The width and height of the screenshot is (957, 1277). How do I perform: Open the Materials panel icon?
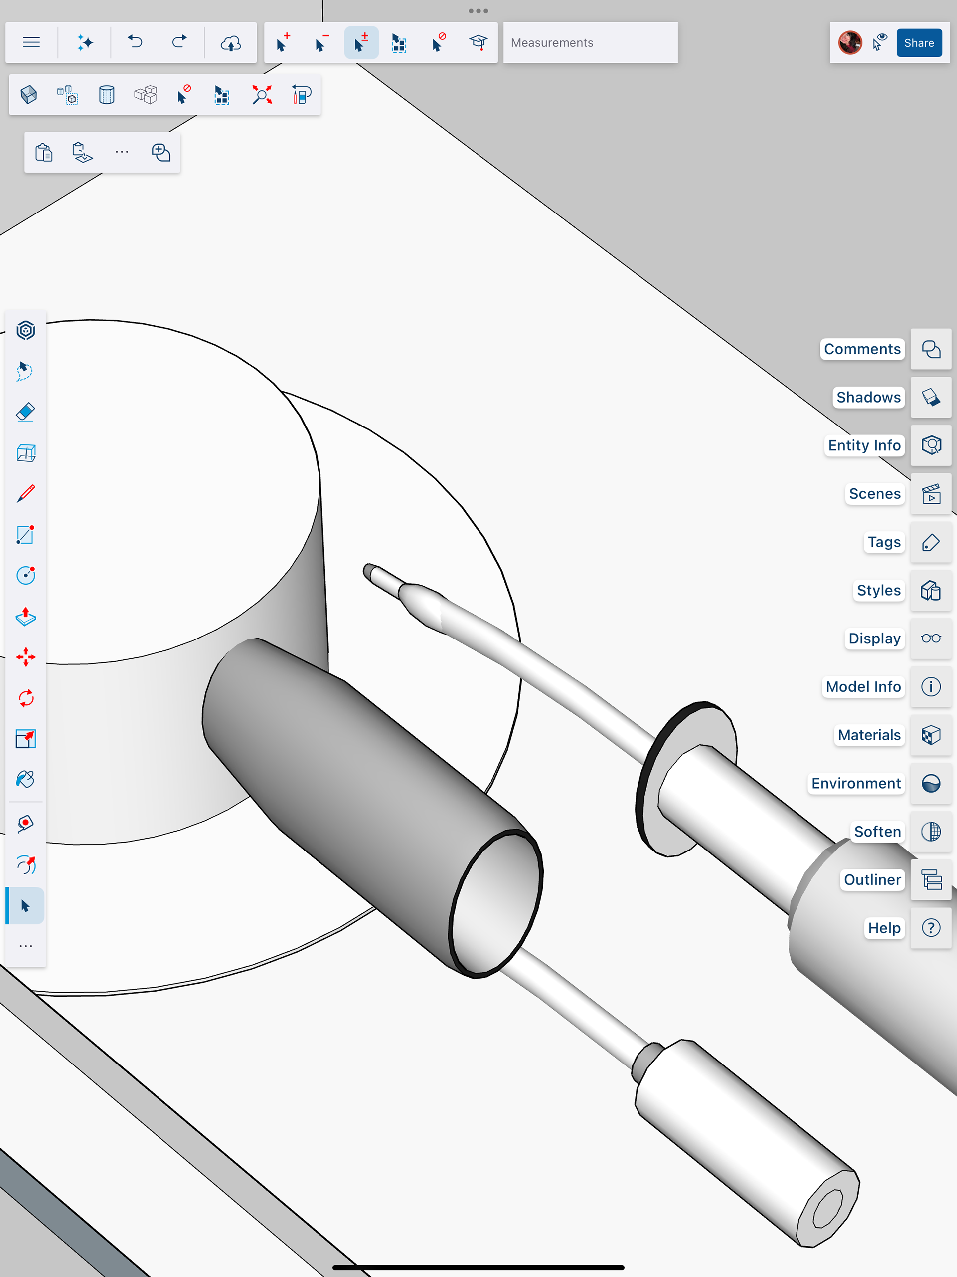point(931,735)
